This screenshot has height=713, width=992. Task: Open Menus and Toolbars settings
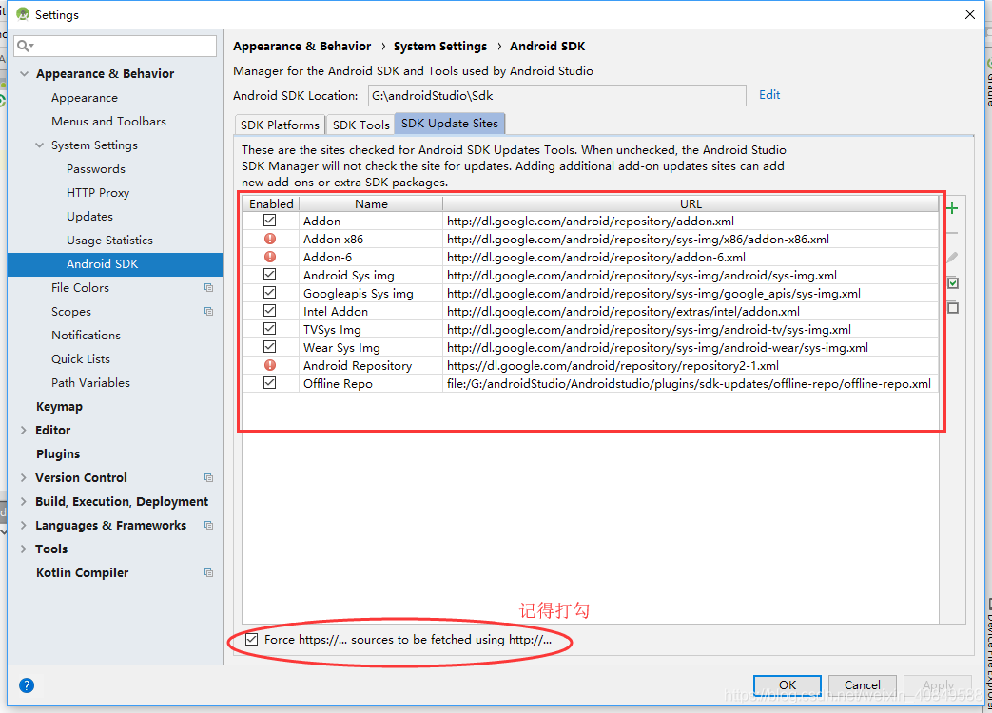tap(108, 122)
